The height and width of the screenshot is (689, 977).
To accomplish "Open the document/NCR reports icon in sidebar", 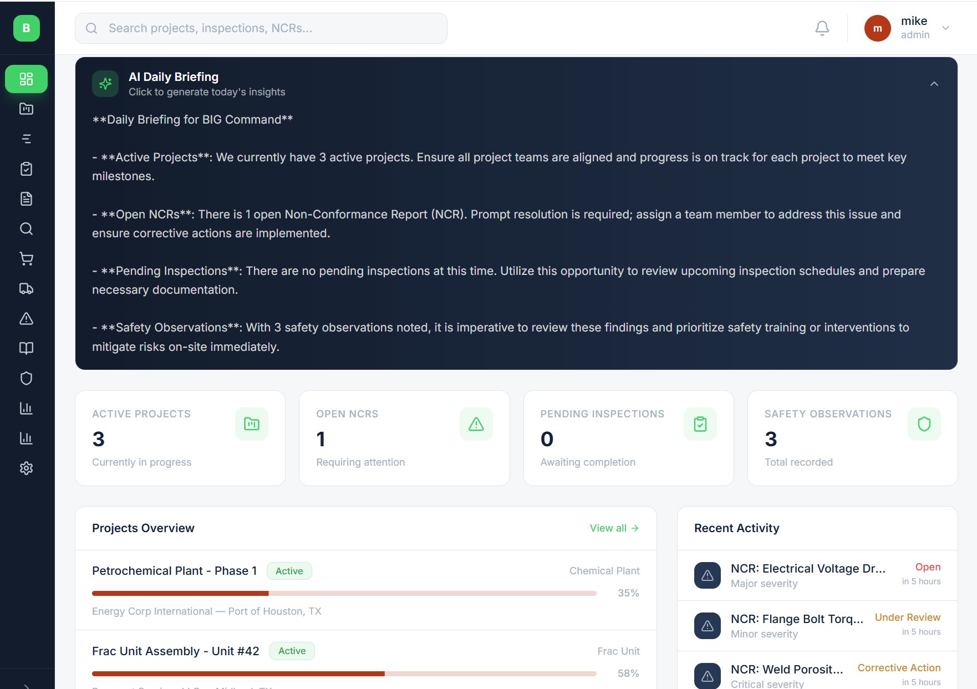I will (x=26, y=198).
